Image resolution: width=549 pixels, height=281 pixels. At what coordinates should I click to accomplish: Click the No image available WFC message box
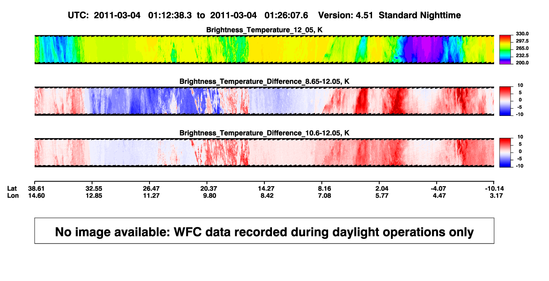tap(264, 230)
